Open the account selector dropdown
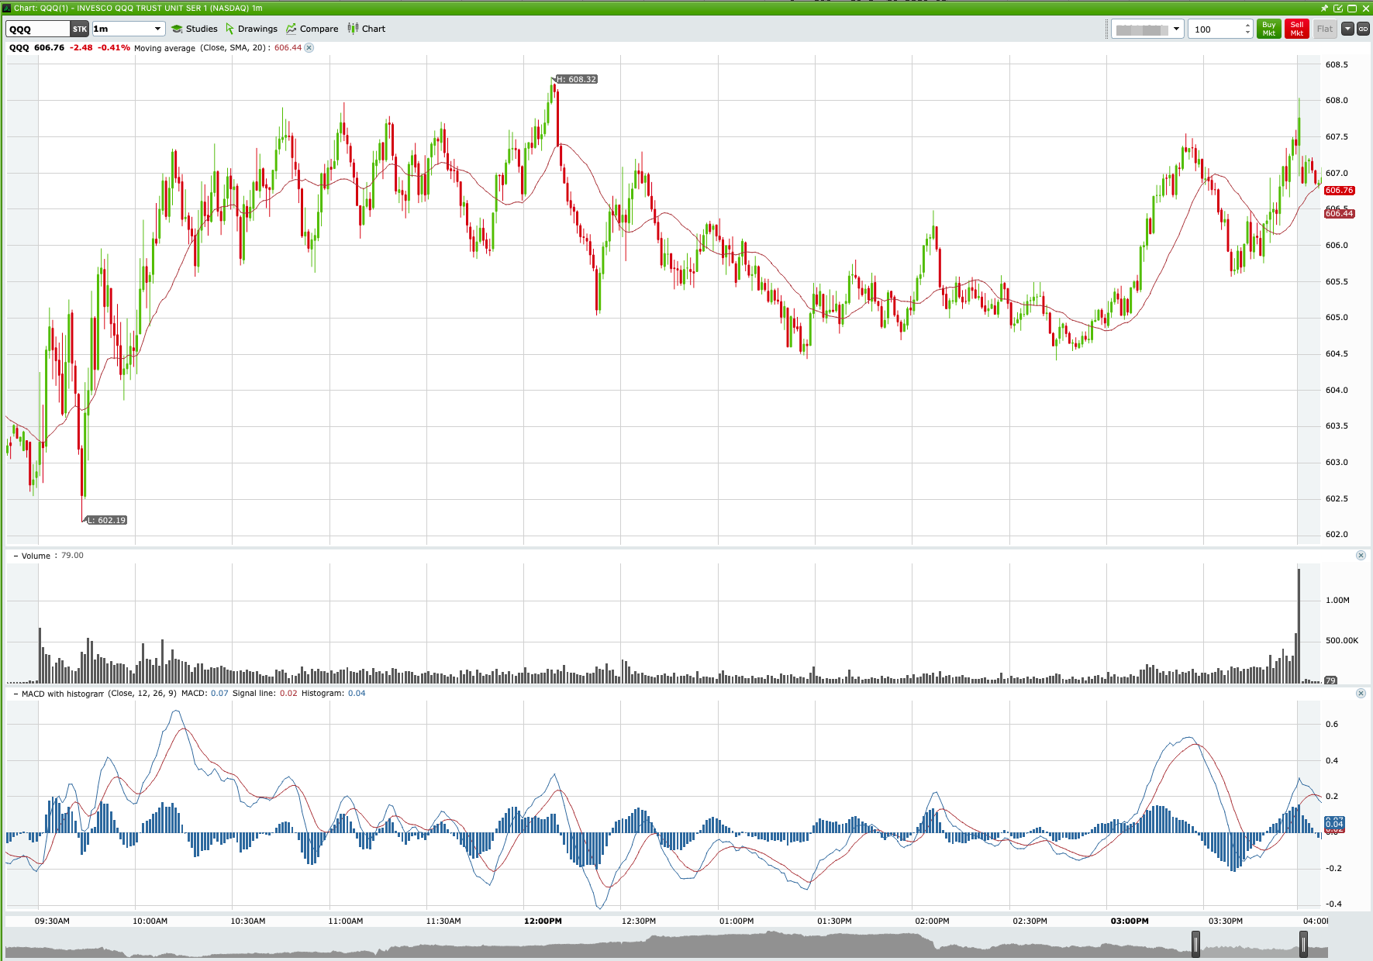Viewport: 1373px width, 961px height. point(1175,29)
